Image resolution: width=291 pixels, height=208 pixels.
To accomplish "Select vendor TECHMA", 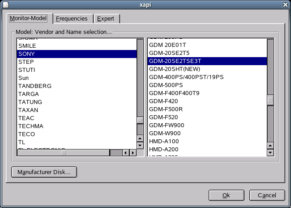I will pyautogui.click(x=77, y=126).
